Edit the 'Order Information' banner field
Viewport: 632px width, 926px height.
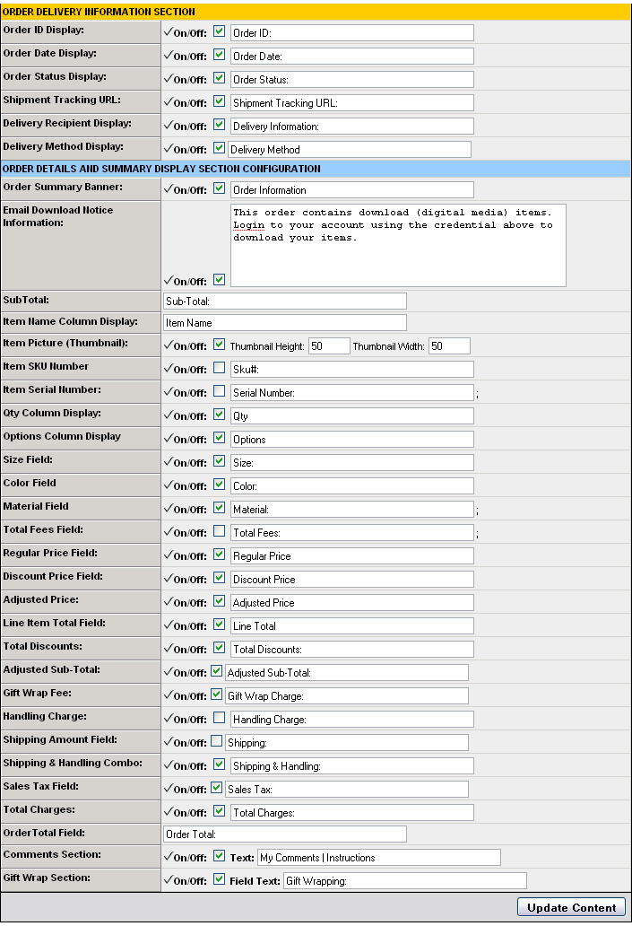point(351,190)
